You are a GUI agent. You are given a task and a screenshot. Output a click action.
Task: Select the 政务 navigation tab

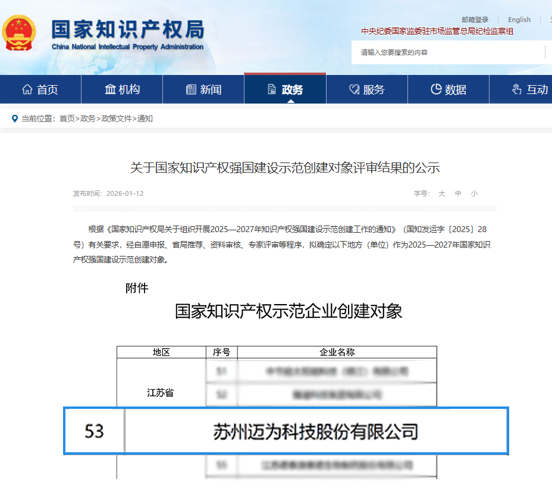[x=285, y=89]
